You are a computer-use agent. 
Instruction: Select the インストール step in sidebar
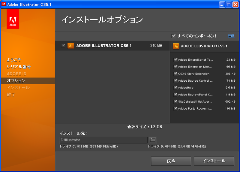pyautogui.click(x=18, y=88)
